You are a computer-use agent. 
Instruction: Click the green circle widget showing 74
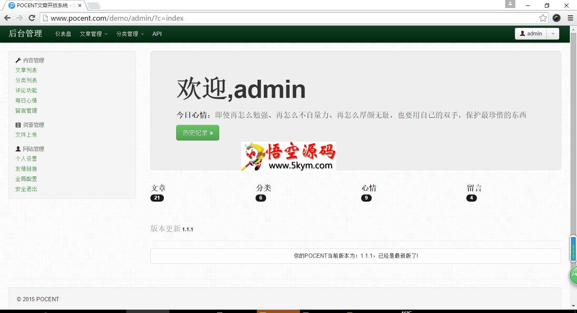click(x=573, y=275)
